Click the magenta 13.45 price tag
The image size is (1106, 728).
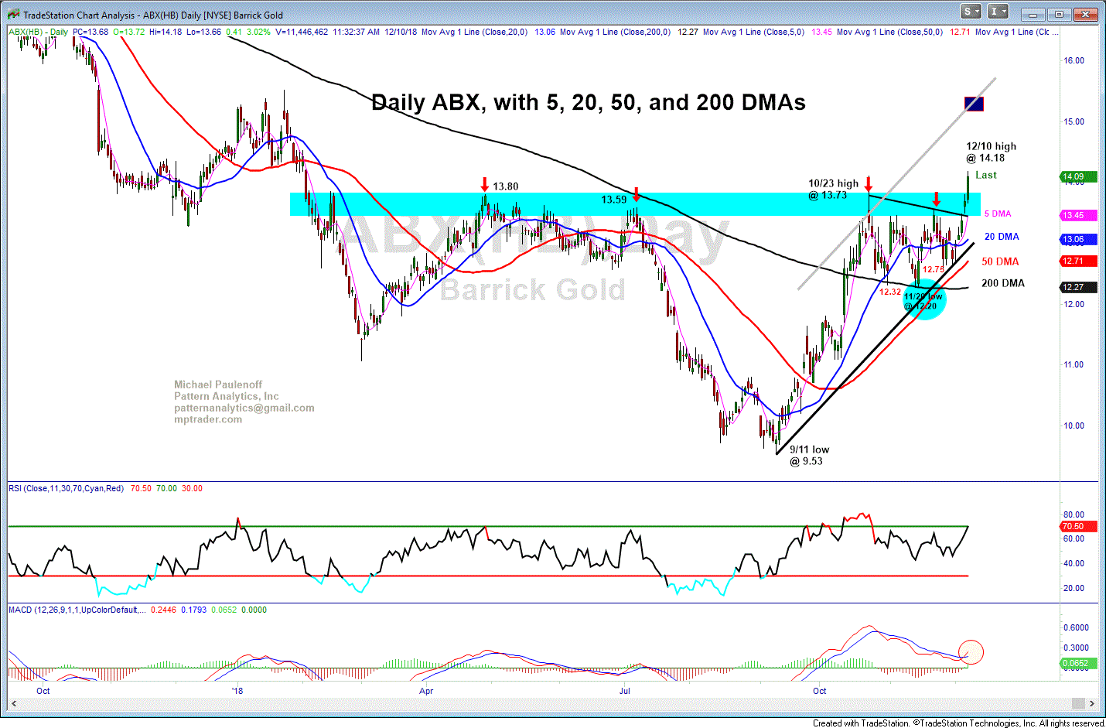tap(1078, 215)
